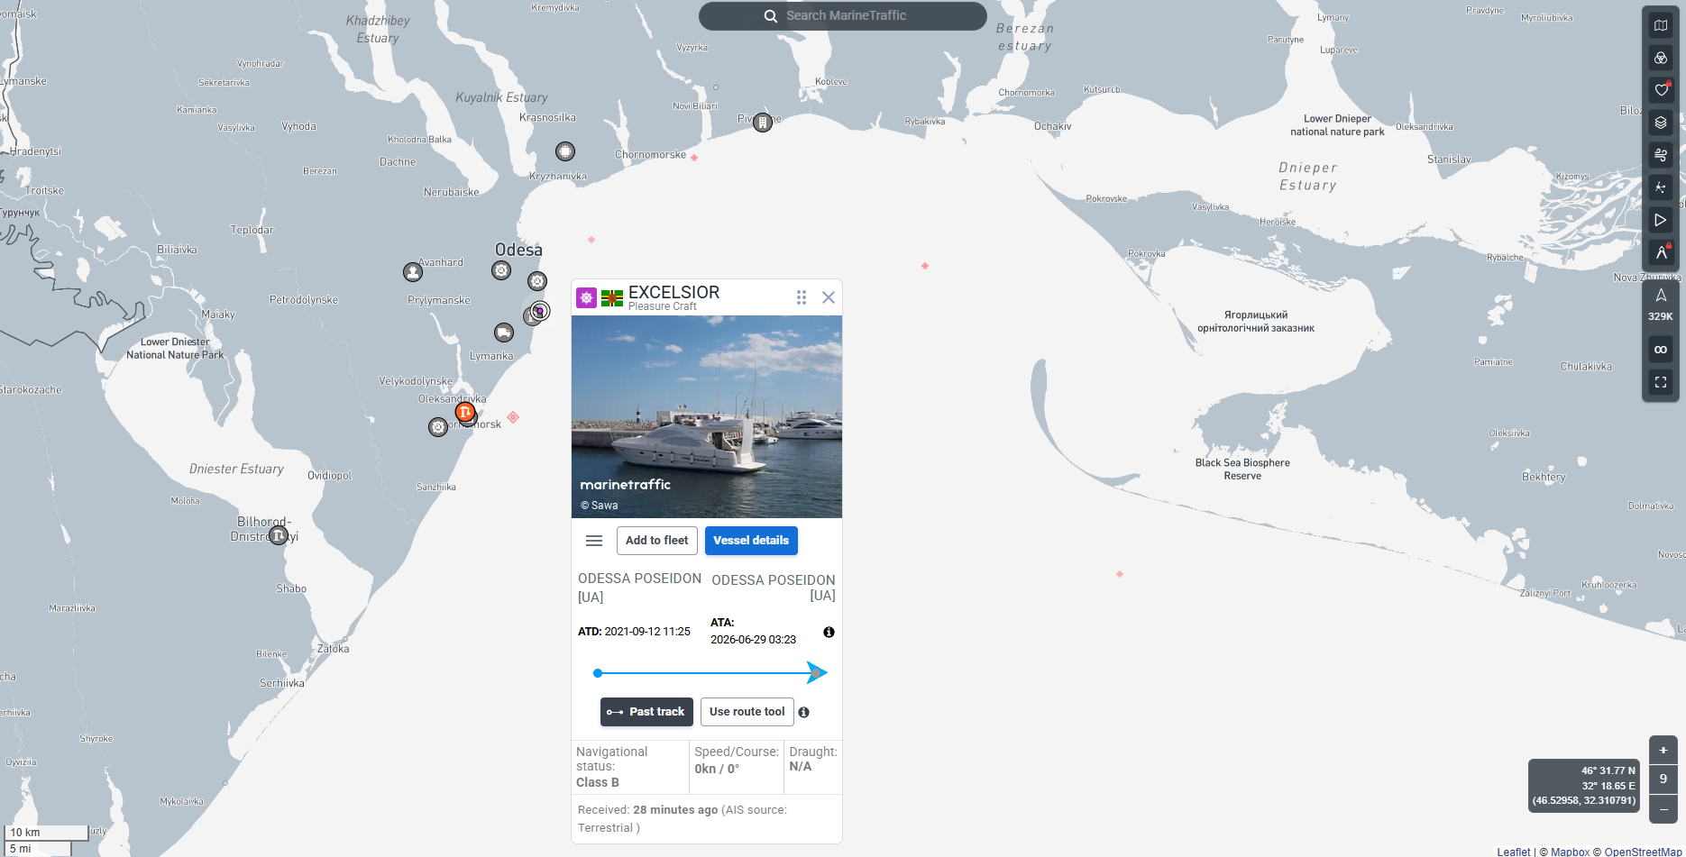This screenshot has height=857, width=1686.
Task: Open the hamburger menu in EXCELSIOR popup
Action: (594, 541)
